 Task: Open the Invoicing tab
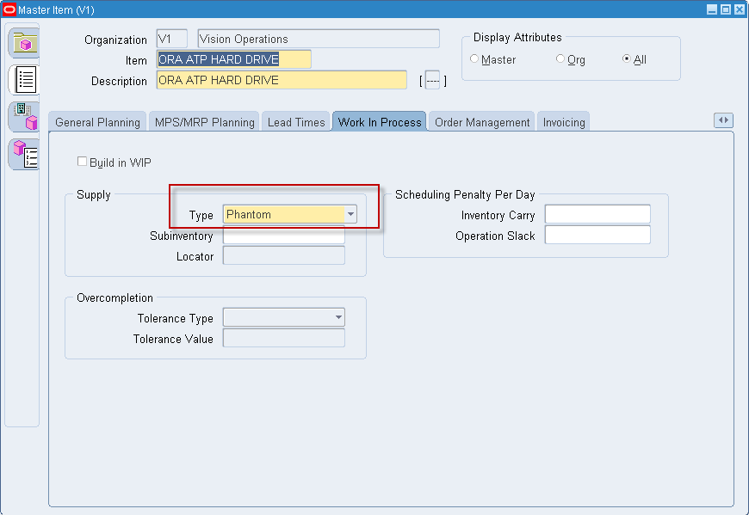(563, 121)
